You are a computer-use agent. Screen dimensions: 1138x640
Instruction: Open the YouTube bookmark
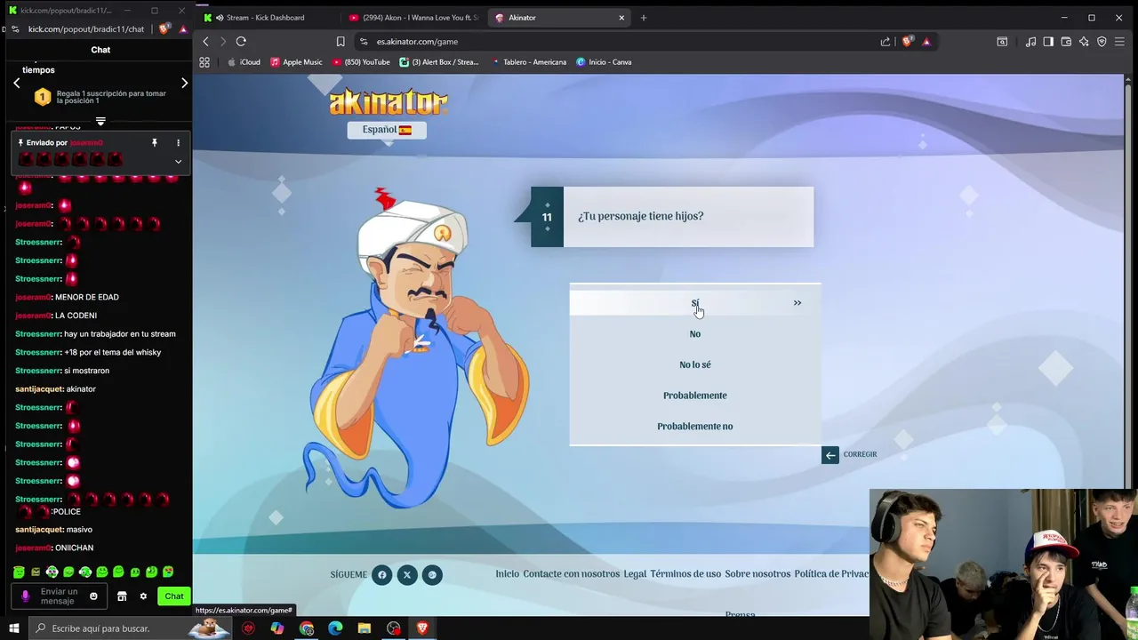(361, 62)
